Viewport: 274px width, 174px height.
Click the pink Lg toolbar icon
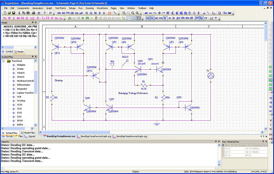[x=32, y=18]
